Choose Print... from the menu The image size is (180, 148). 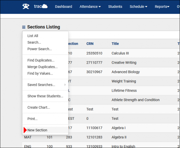click(32, 119)
